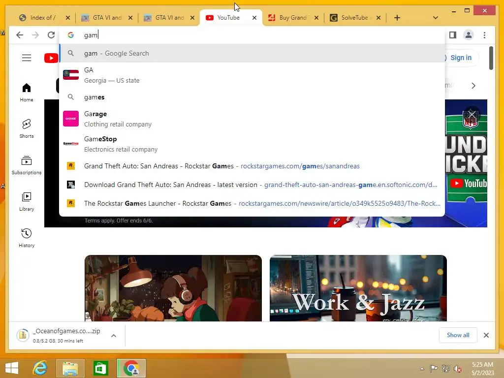This screenshot has height=378, width=504.
Task: Close the first GTA VI tab
Action: (130, 18)
